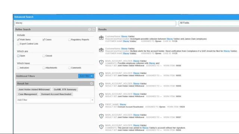Click the Case Management filter tag
The image size is (239, 134).
coord(28,94)
